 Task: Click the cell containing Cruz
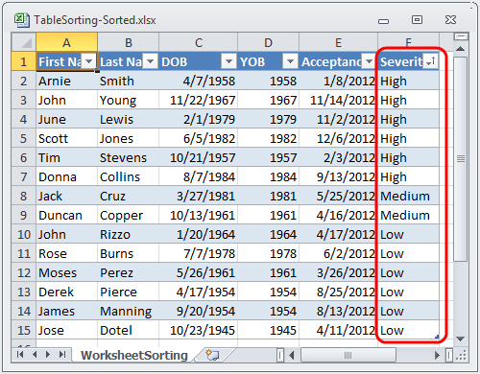coord(129,196)
